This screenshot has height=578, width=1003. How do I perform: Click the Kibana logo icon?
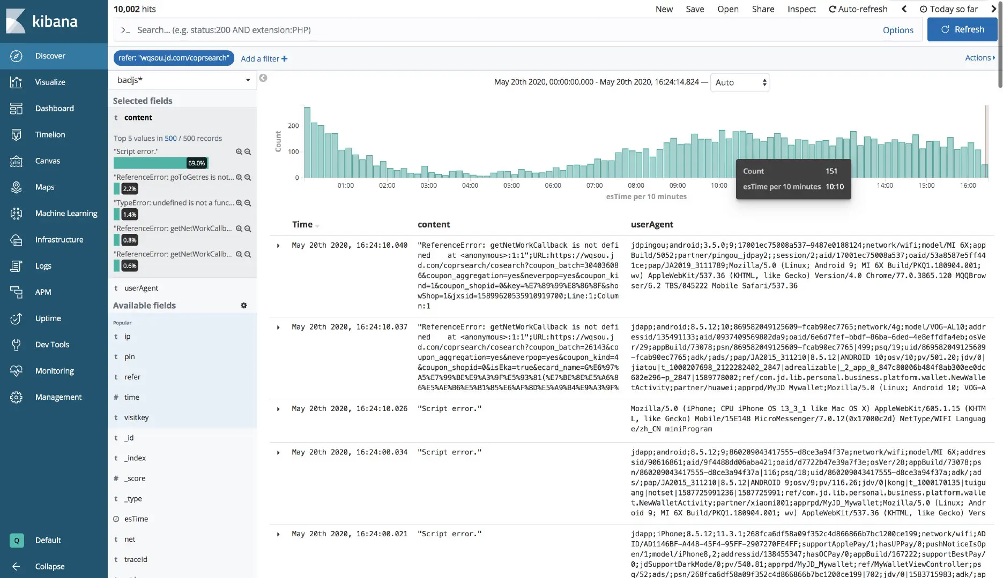[16, 21]
